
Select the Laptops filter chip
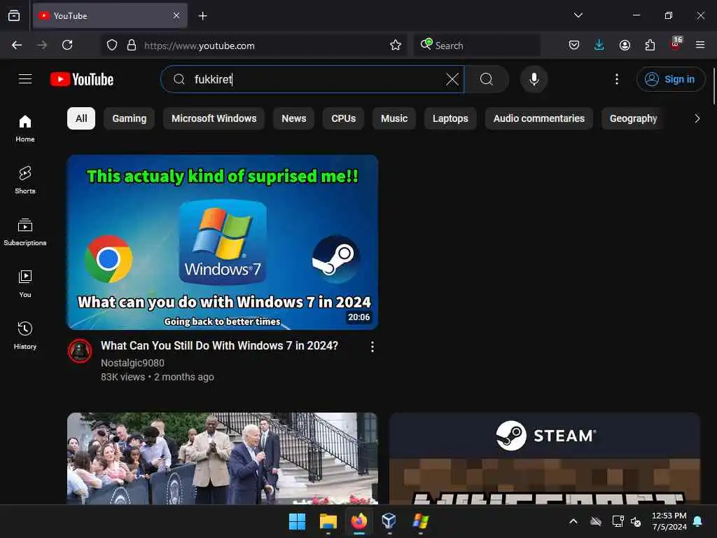pos(450,118)
